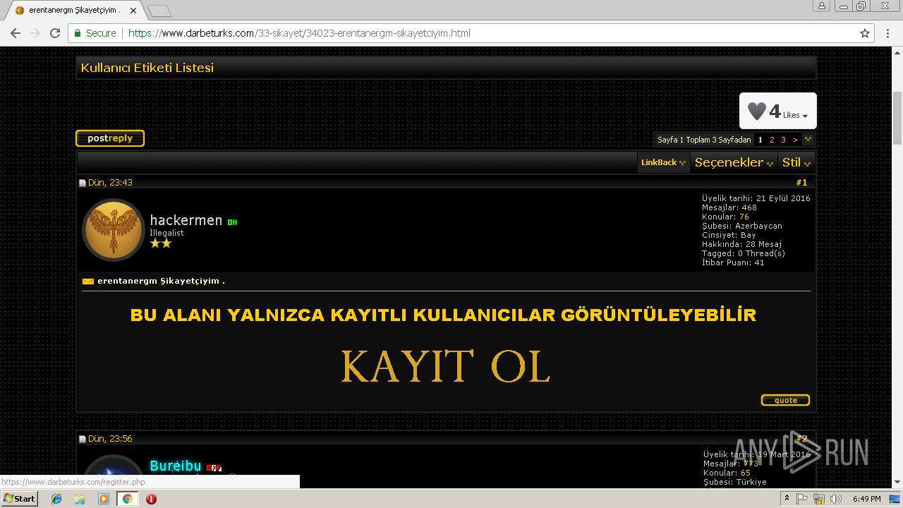Click the browser back arrow

click(x=15, y=33)
